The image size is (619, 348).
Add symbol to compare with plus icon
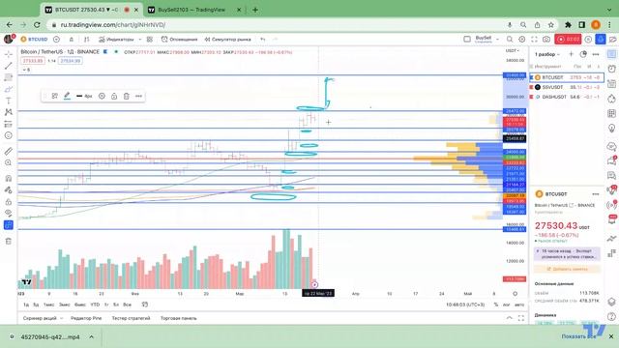pyautogui.click(x=56, y=39)
